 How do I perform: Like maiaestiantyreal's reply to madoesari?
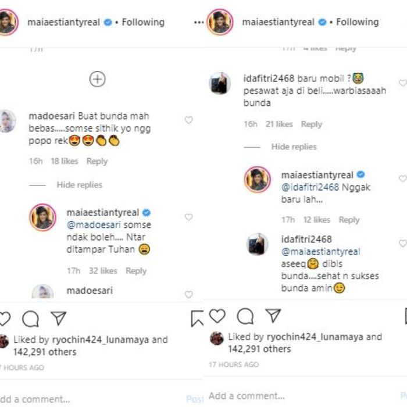click(188, 217)
